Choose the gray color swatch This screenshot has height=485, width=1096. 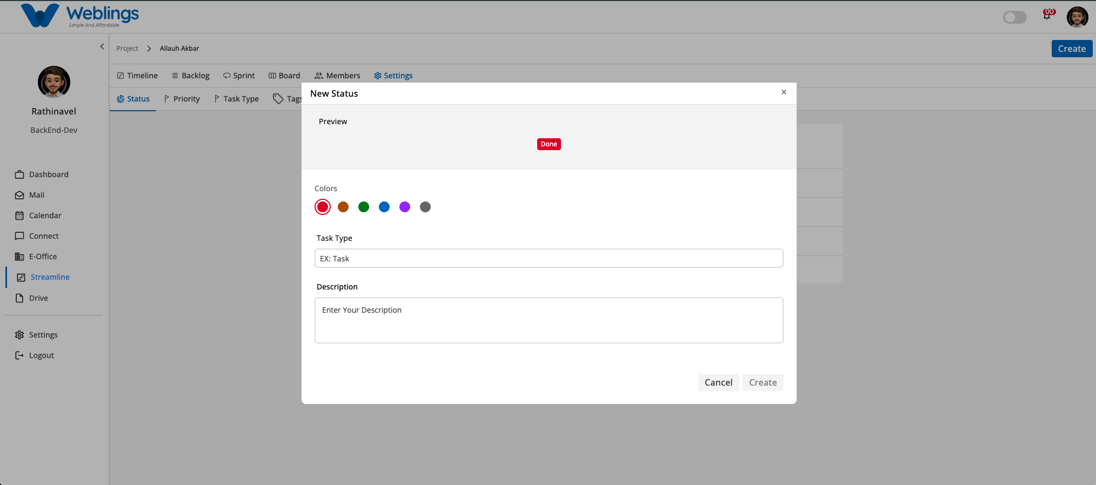pyautogui.click(x=425, y=207)
